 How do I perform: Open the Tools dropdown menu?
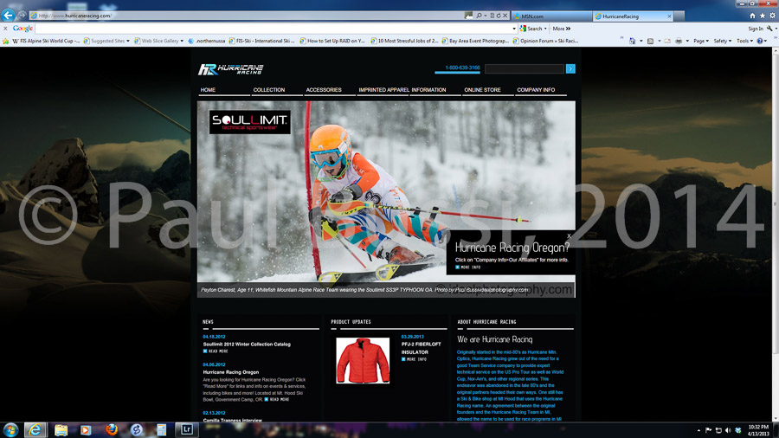744,42
